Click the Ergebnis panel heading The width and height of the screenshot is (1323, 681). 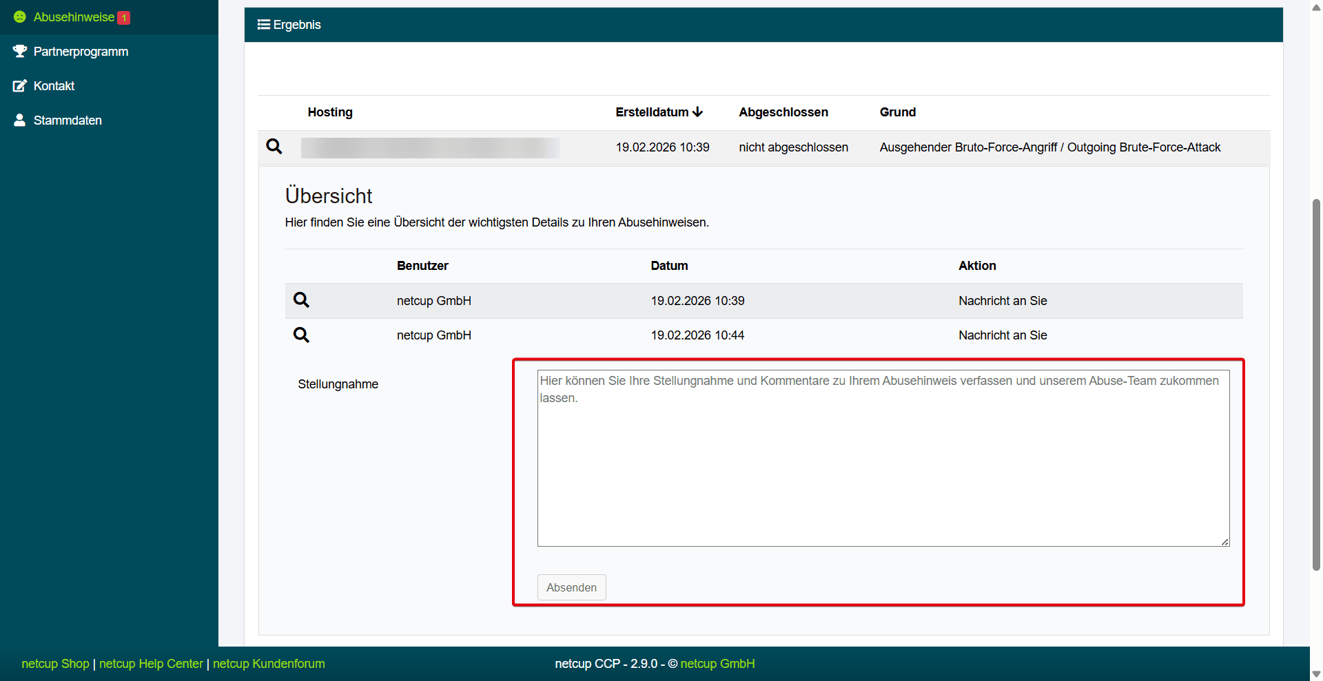297,25
